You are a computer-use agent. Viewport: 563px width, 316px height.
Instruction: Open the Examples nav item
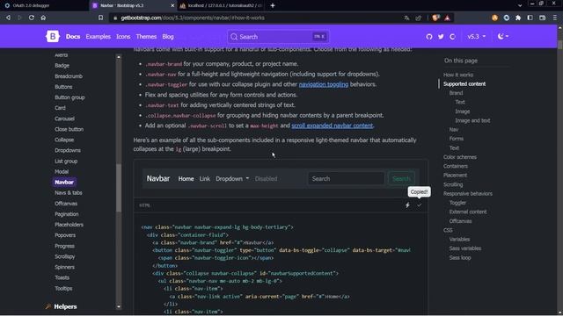click(x=98, y=37)
